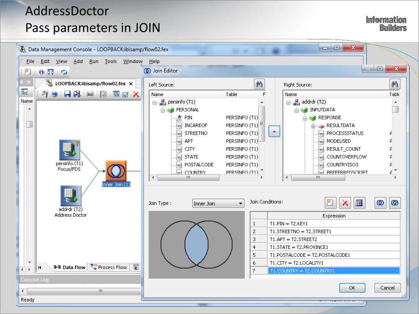The height and width of the screenshot is (314, 419).
Task: Select the PIN field in Left Source
Action: (188, 117)
